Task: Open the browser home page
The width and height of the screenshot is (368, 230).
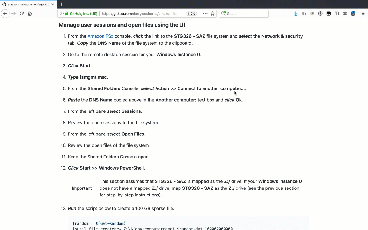Action: 30,14
